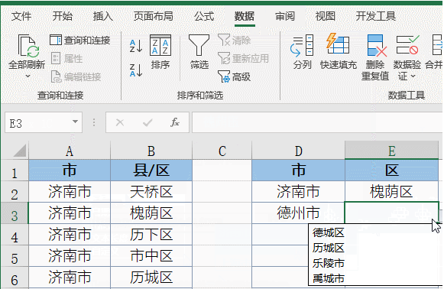The image size is (444, 289).
Task: Select column E header
Action: [391, 151]
